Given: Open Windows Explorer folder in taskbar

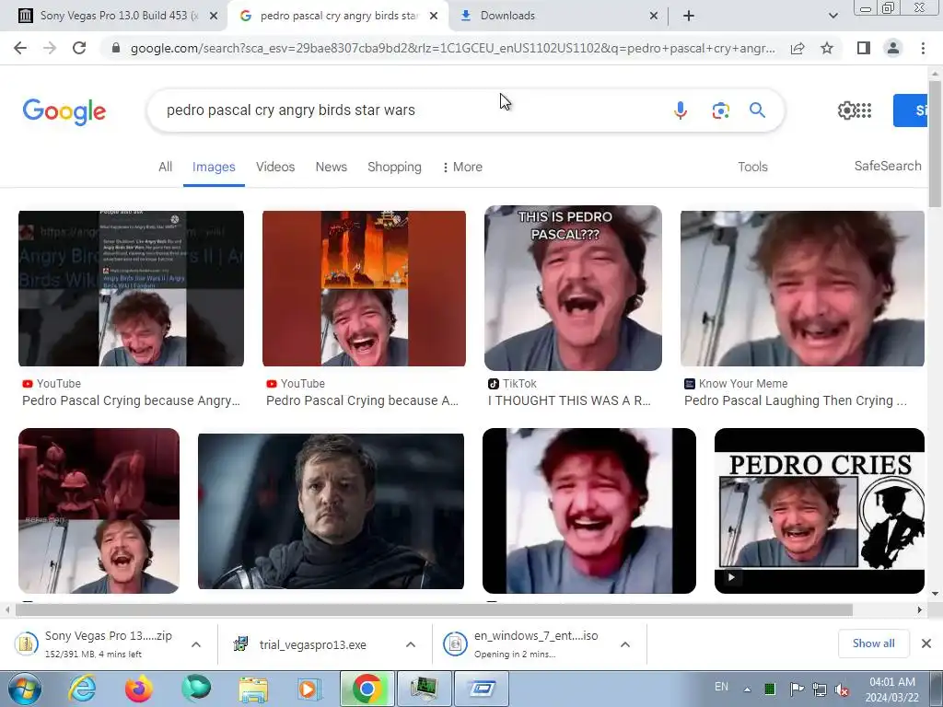Looking at the screenshot, I should tap(253, 689).
